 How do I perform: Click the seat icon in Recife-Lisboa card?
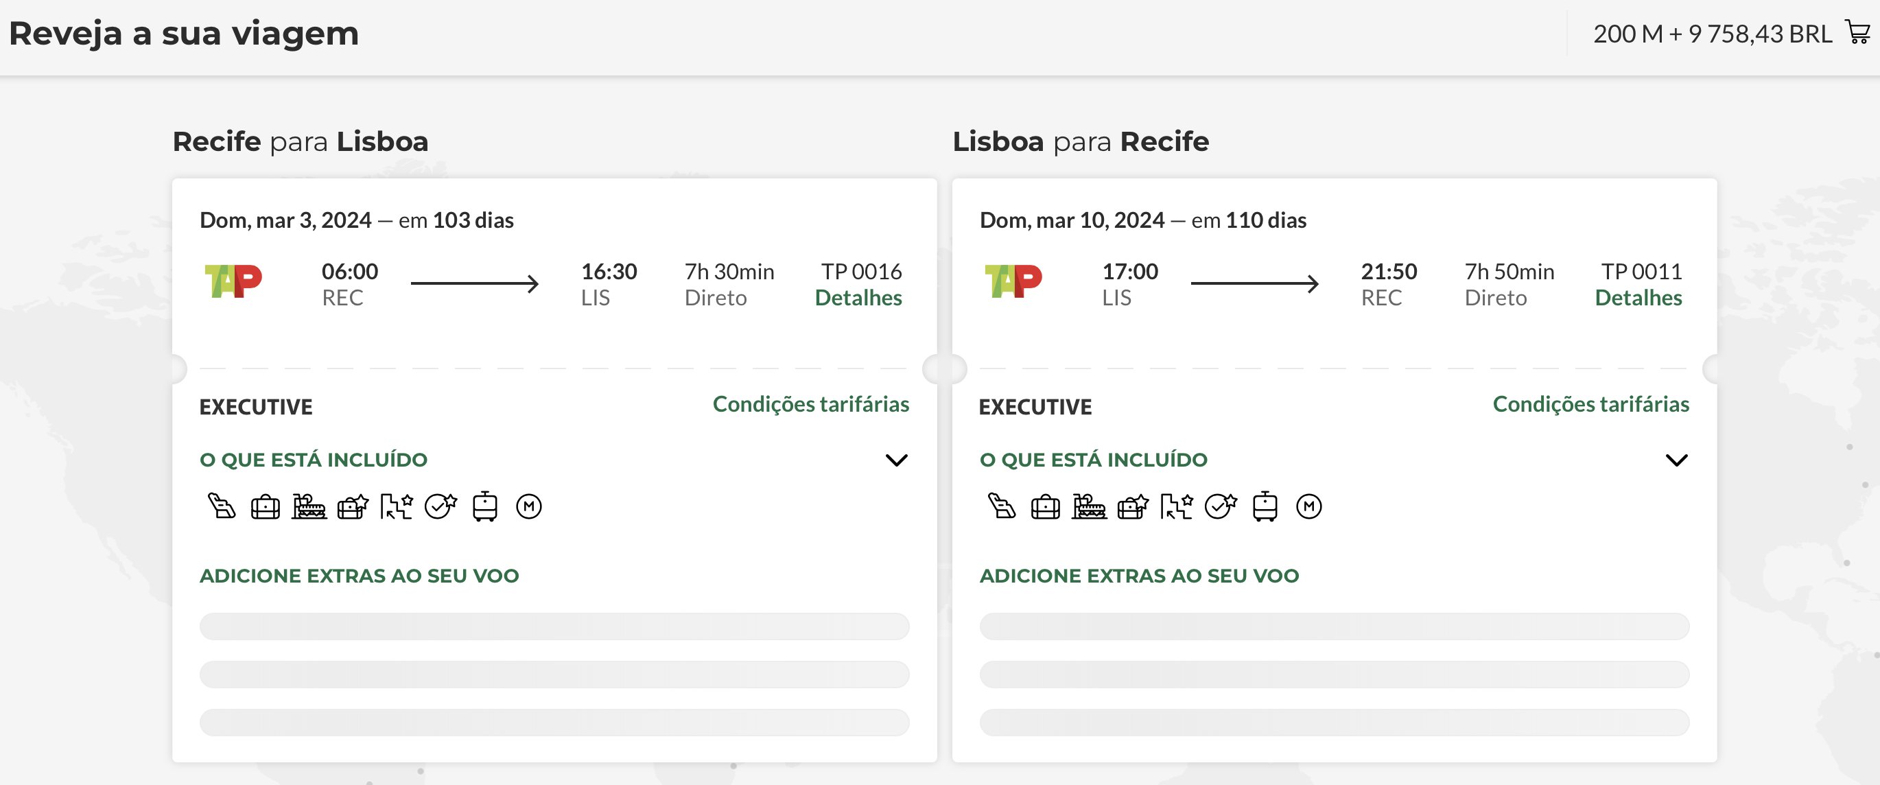click(x=222, y=506)
